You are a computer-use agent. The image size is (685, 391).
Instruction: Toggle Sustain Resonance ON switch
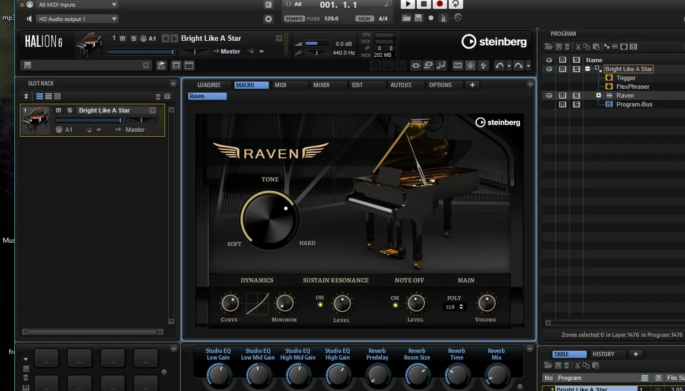click(x=320, y=305)
